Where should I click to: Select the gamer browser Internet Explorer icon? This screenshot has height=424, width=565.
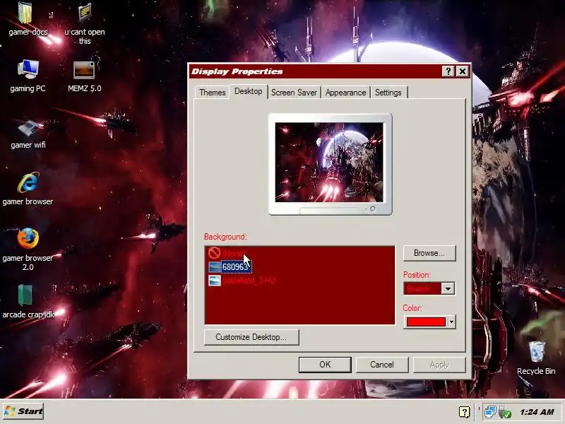pyautogui.click(x=28, y=182)
